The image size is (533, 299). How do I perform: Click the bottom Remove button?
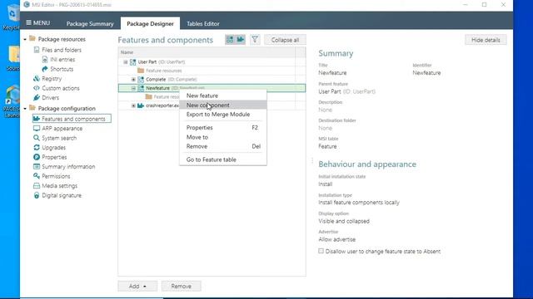click(x=181, y=286)
